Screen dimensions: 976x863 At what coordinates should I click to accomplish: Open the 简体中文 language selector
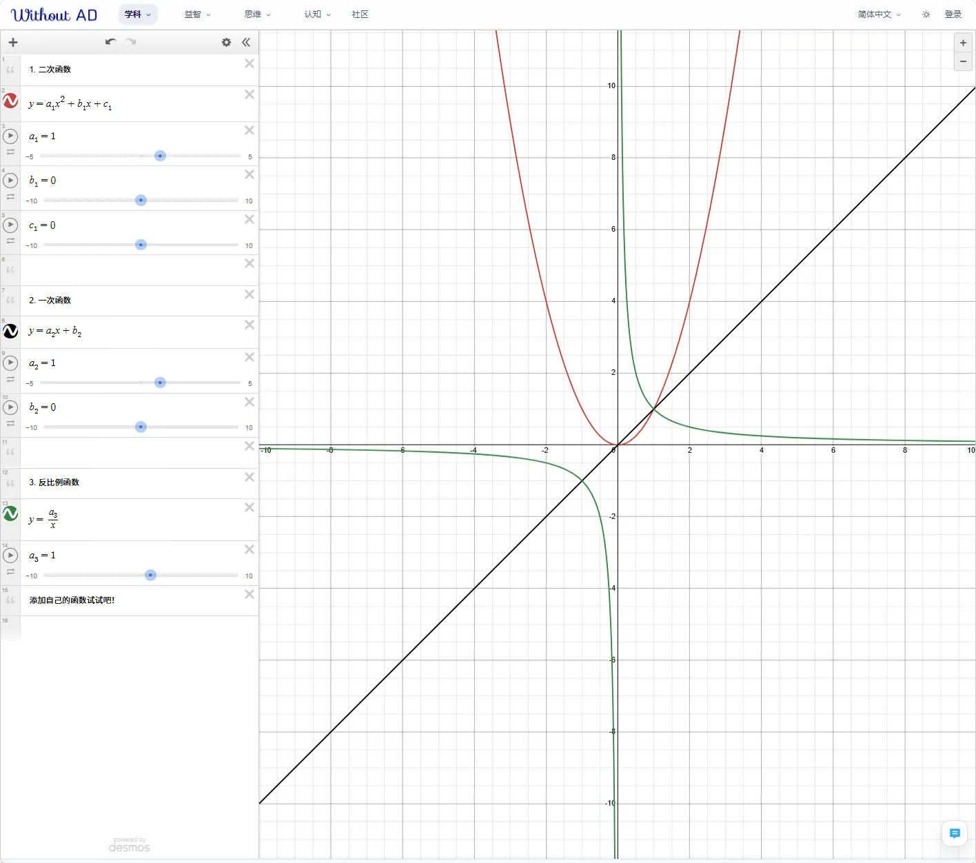pos(880,14)
